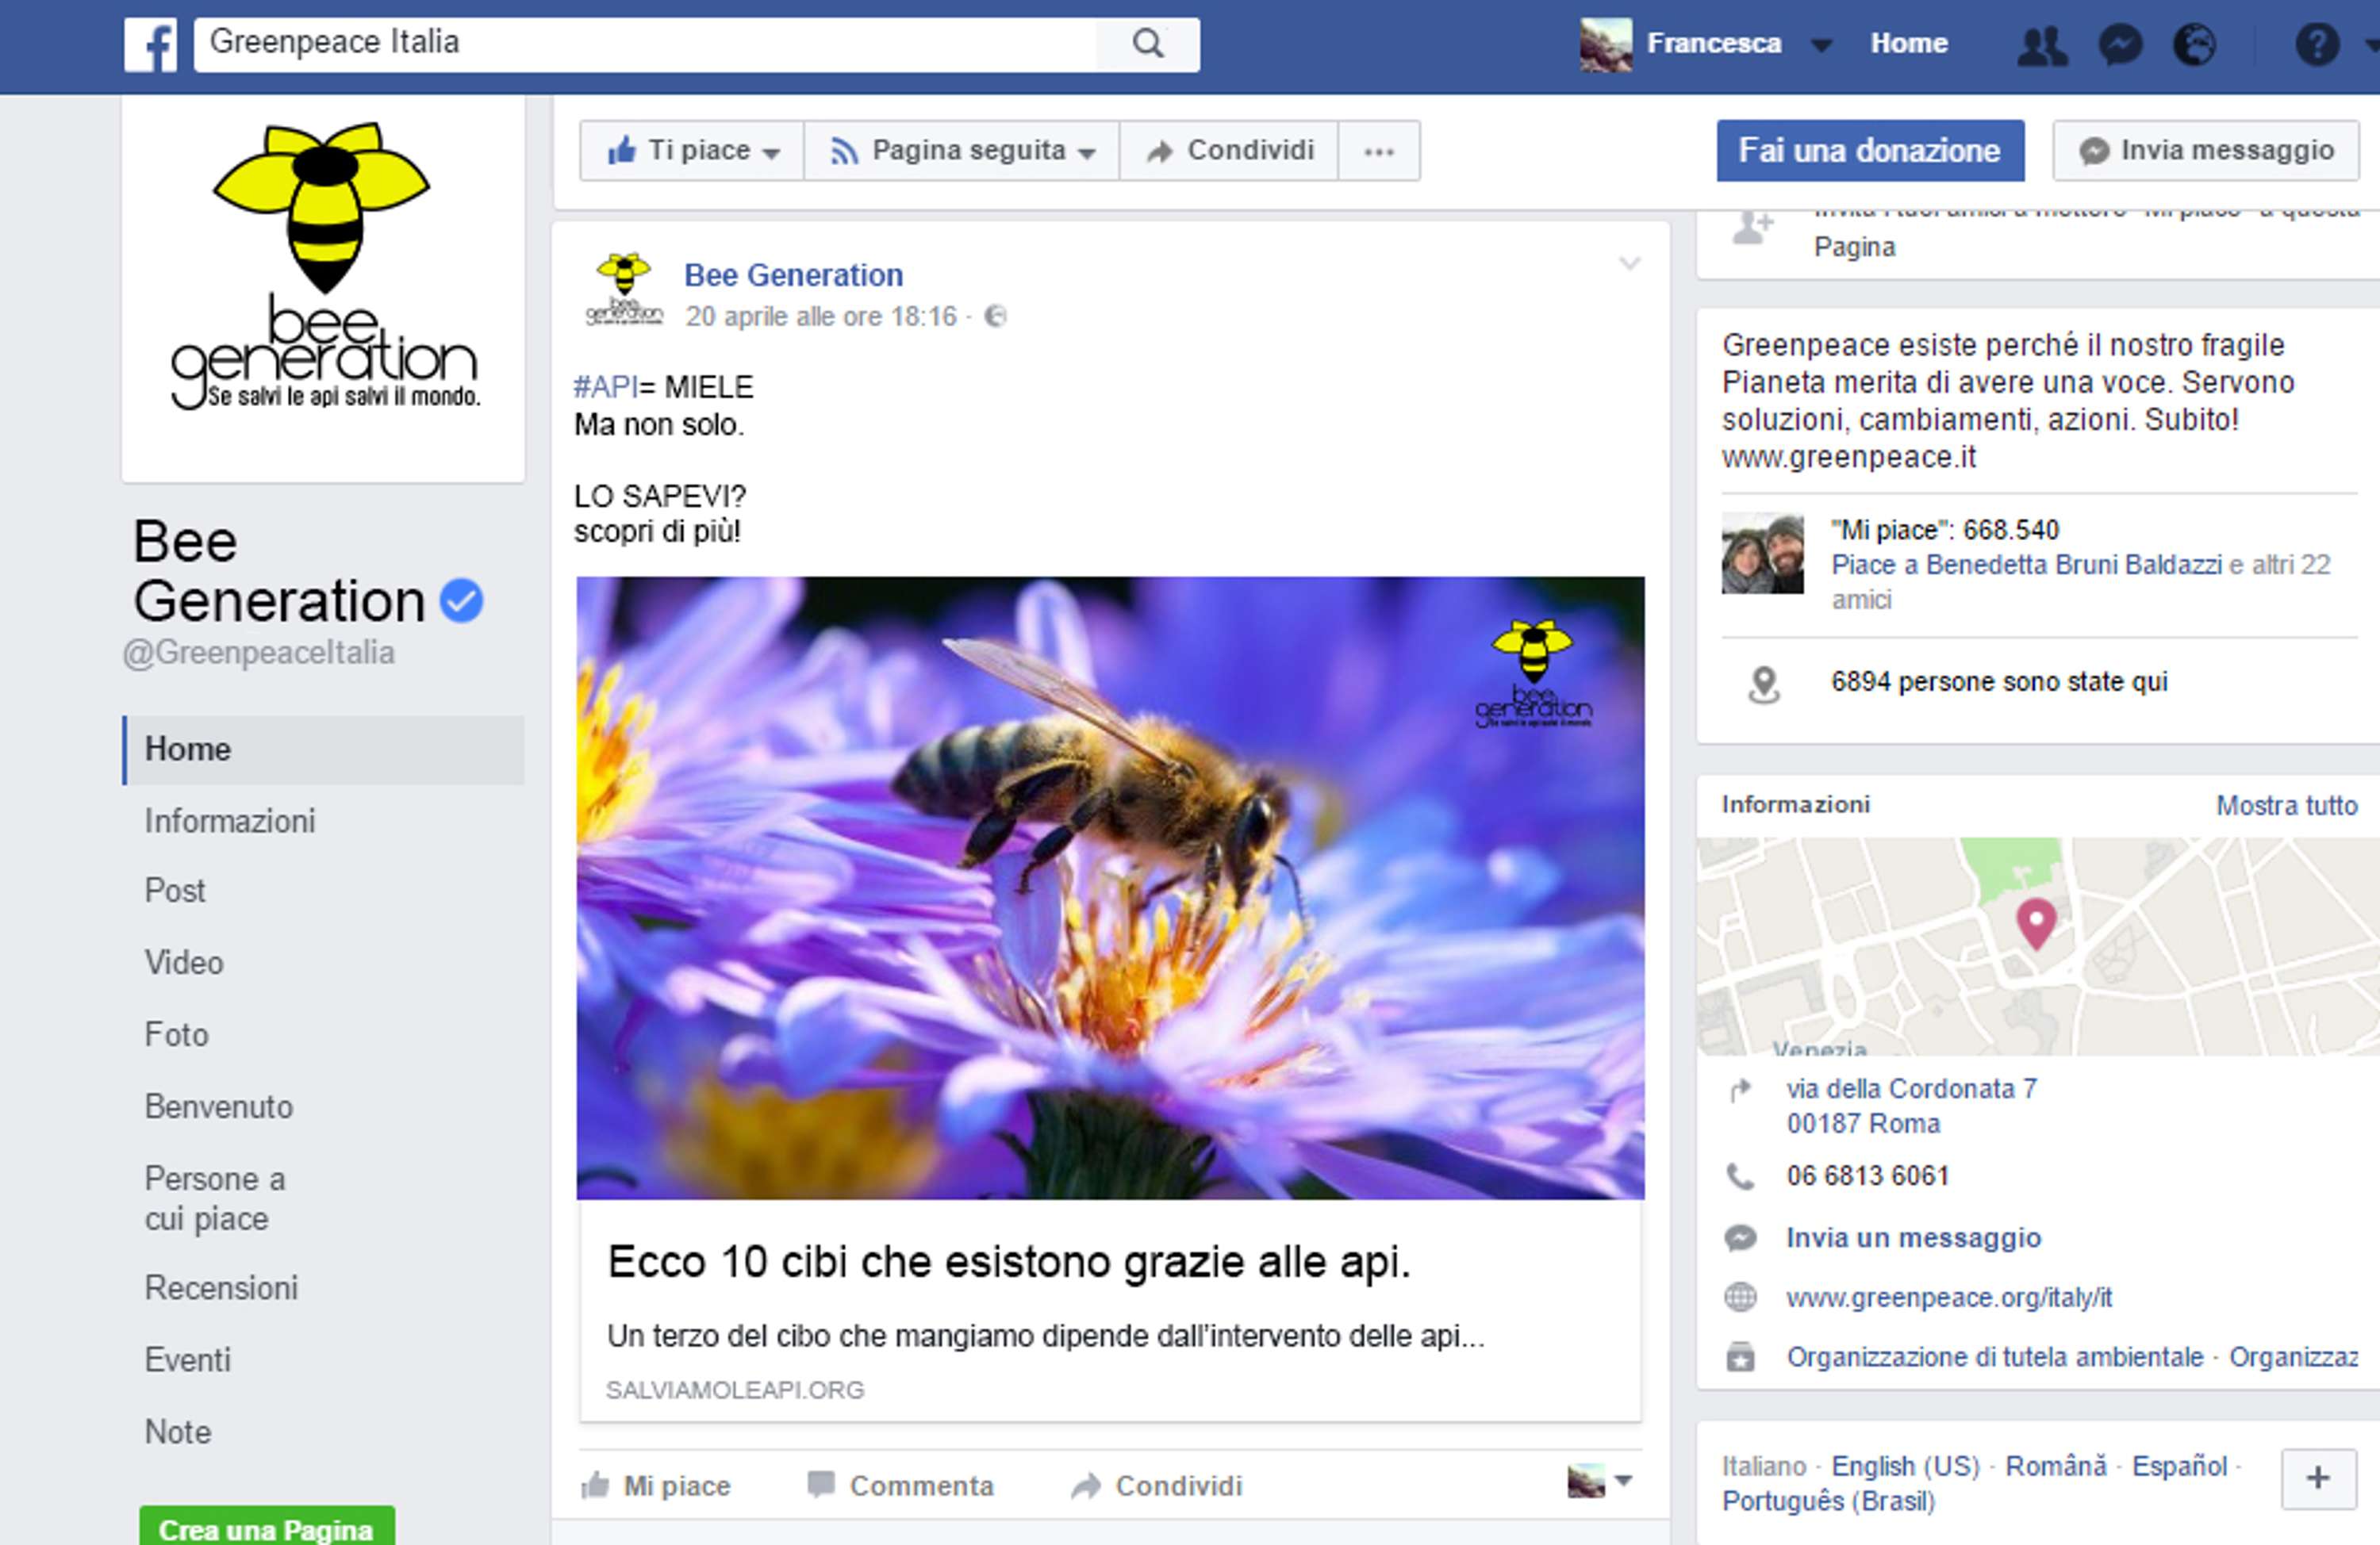
Task: Click the Greenpeace Italia search field
Action: click(x=645, y=44)
